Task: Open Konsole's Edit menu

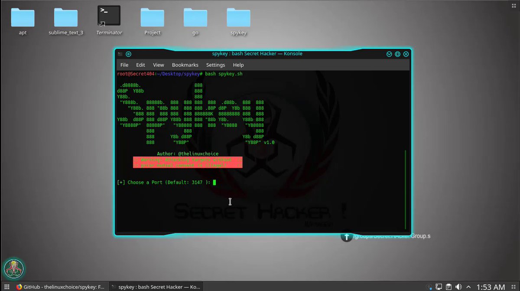Action: point(140,65)
